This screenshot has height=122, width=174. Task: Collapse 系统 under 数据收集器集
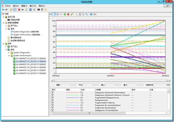pyautogui.click(x=6, y=29)
